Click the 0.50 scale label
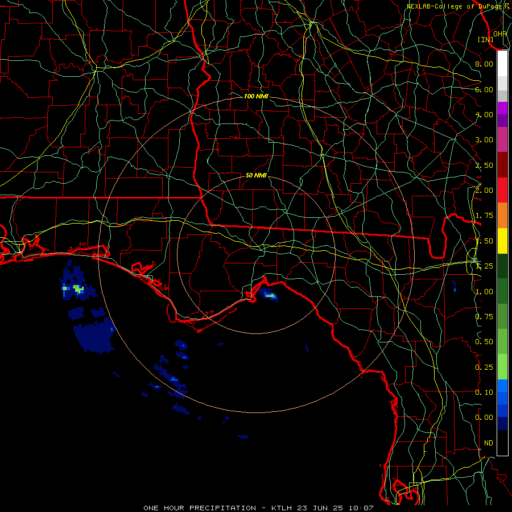The image size is (512, 512). (x=484, y=342)
